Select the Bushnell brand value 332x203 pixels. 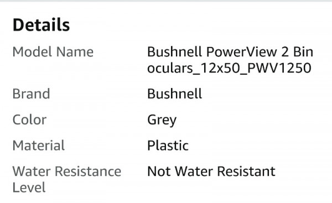175,94
